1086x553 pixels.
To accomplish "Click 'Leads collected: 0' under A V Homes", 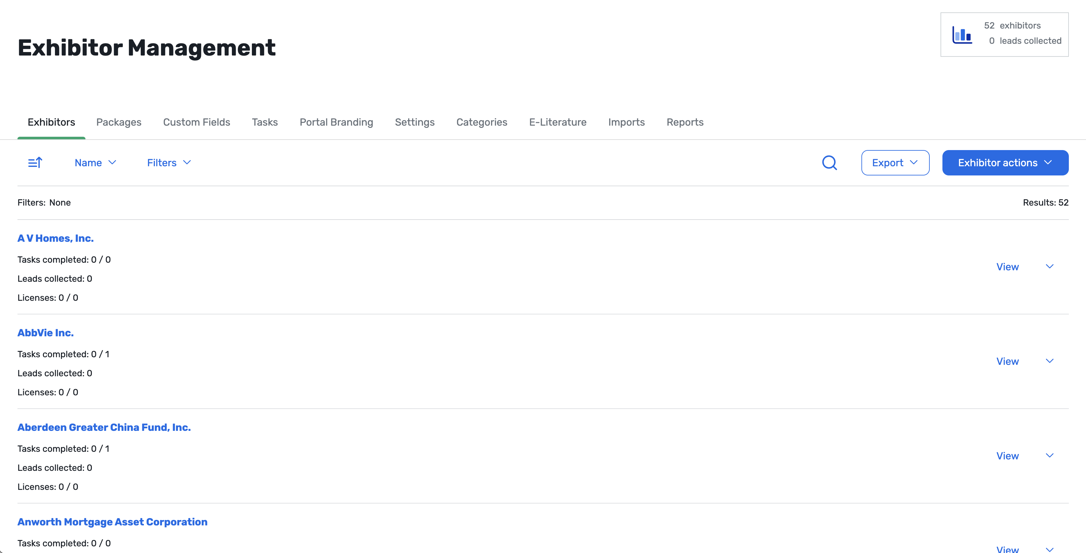I will coord(55,278).
